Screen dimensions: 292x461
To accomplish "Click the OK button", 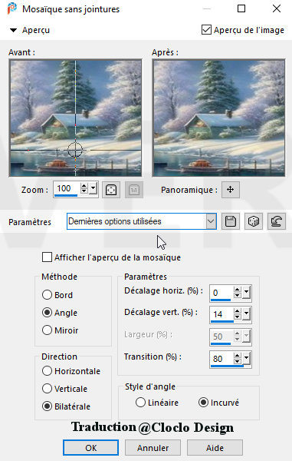I will [x=91, y=448].
